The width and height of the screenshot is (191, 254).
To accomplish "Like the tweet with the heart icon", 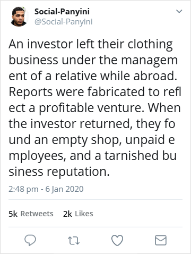I will coord(117,240).
